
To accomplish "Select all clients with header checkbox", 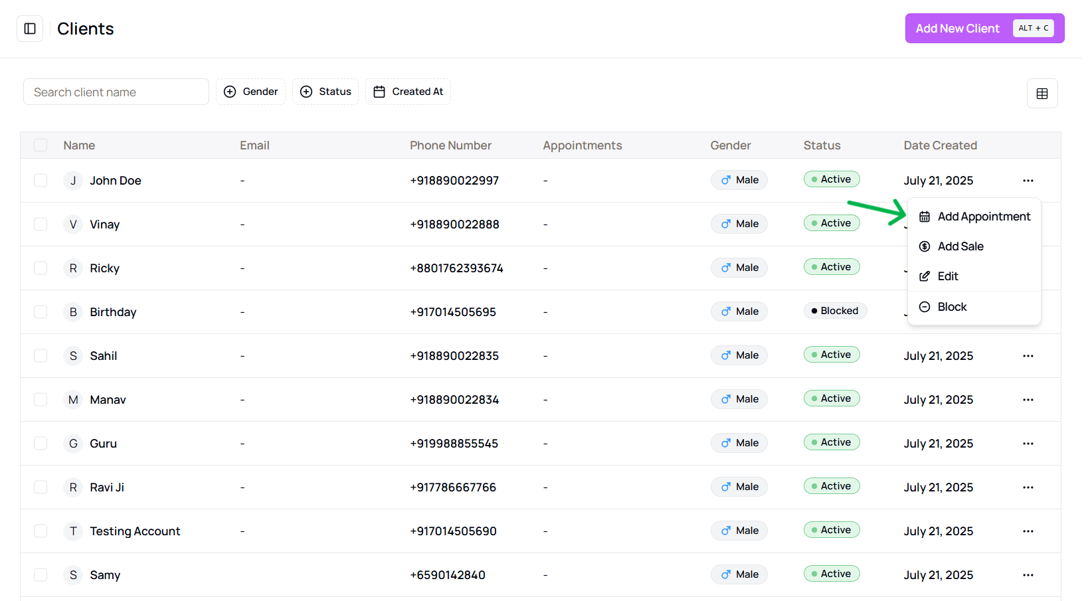I will (41, 145).
